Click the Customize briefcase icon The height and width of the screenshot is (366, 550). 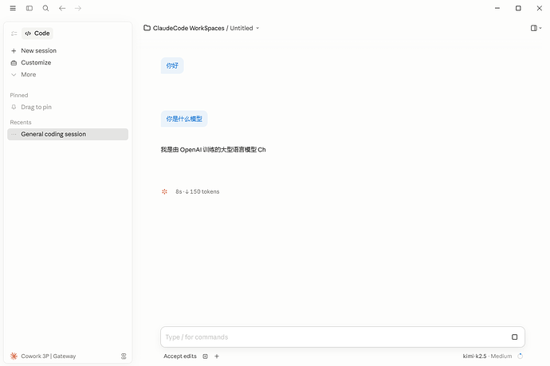tap(14, 63)
